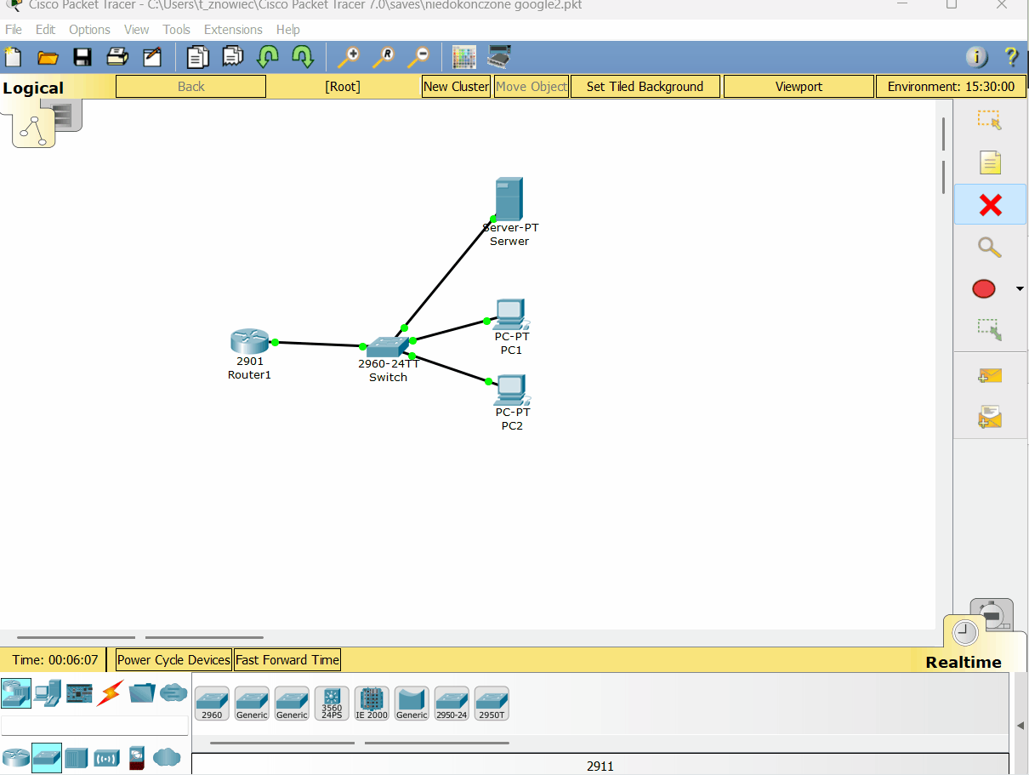Click the Fast Forward Time button

click(287, 659)
